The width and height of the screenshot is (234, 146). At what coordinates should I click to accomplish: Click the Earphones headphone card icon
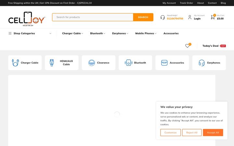201,63
